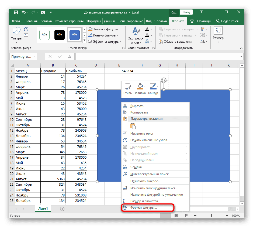
Task: Click the Style (Стиль) mini toolbar button
Action: coord(128,88)
